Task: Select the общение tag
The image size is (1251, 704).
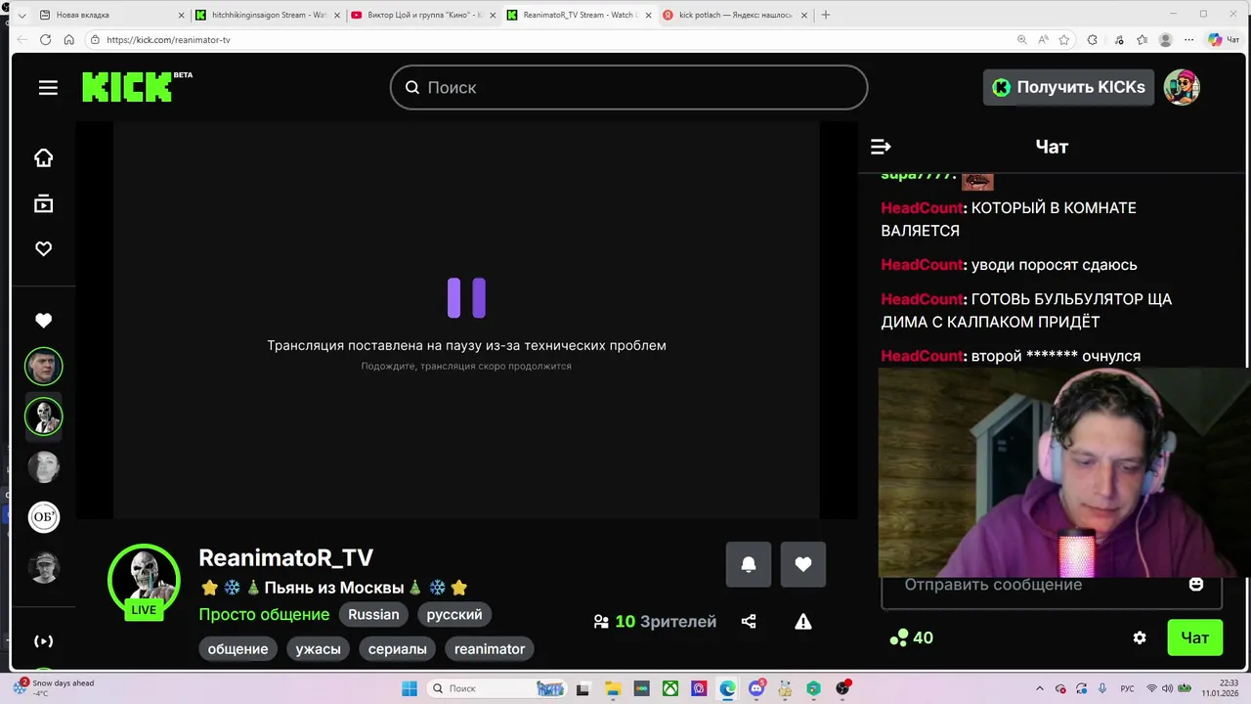Action: click(237, 649)
